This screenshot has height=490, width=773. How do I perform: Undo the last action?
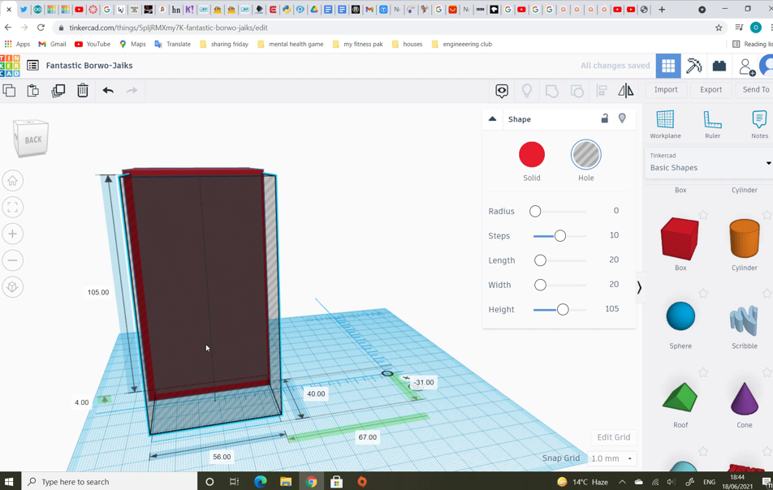(x=108, y=91)
